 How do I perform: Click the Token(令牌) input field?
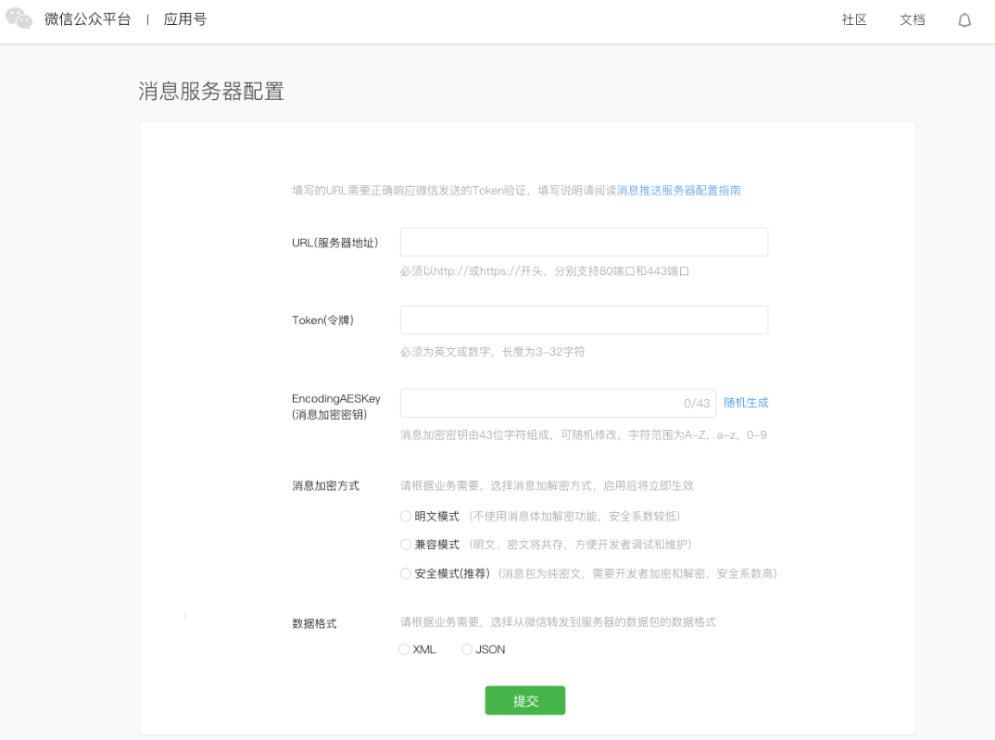click(x=584, y=320)
